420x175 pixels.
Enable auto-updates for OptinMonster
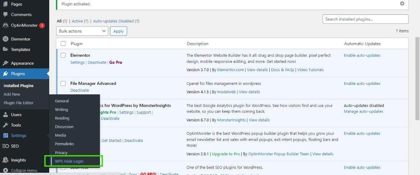pos(362,134)
